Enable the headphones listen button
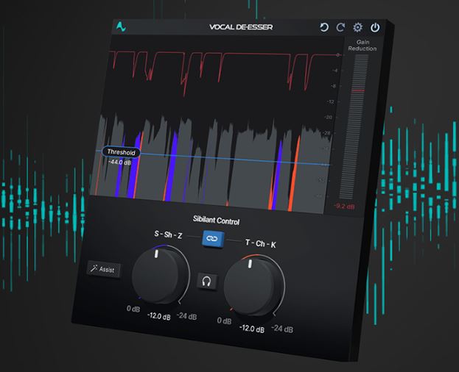The image size is (459, 372). (x=207, y=280)
